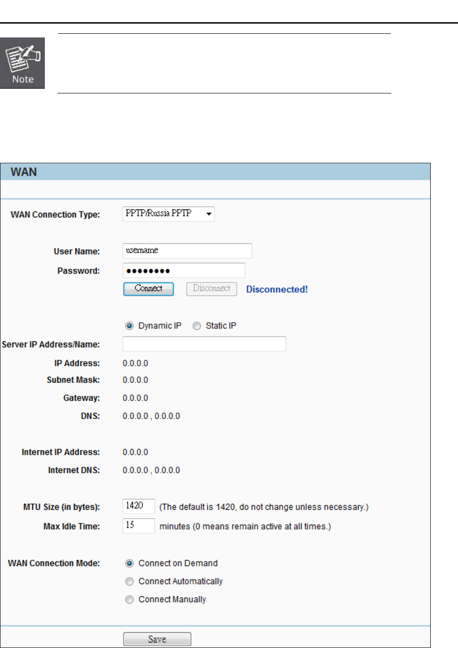Click the MTU default 1420 hint text
458x648 pixels.
pyautogui.click(x=264, y=507)
